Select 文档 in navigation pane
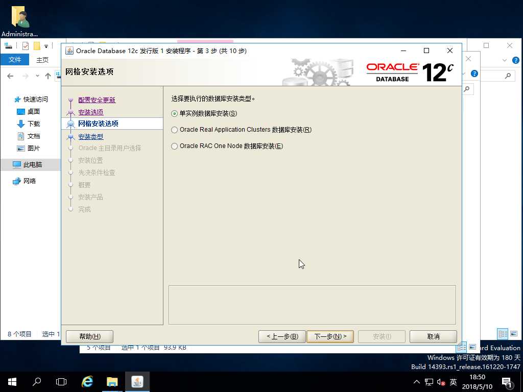 point(29,136)
